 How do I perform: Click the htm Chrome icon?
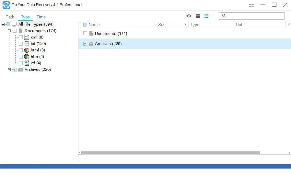(x=27, y=57)
